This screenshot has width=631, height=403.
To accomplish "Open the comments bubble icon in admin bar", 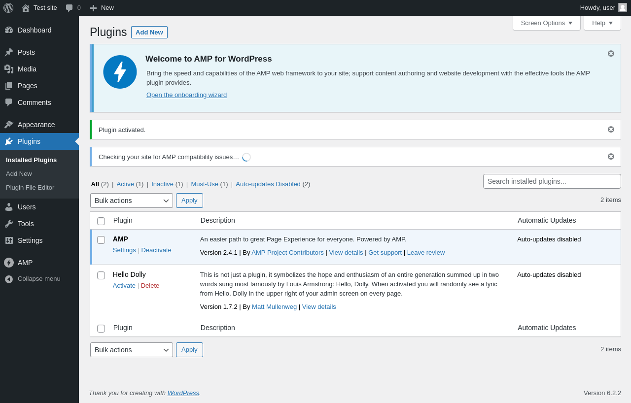I will click(x=70, y=8).
